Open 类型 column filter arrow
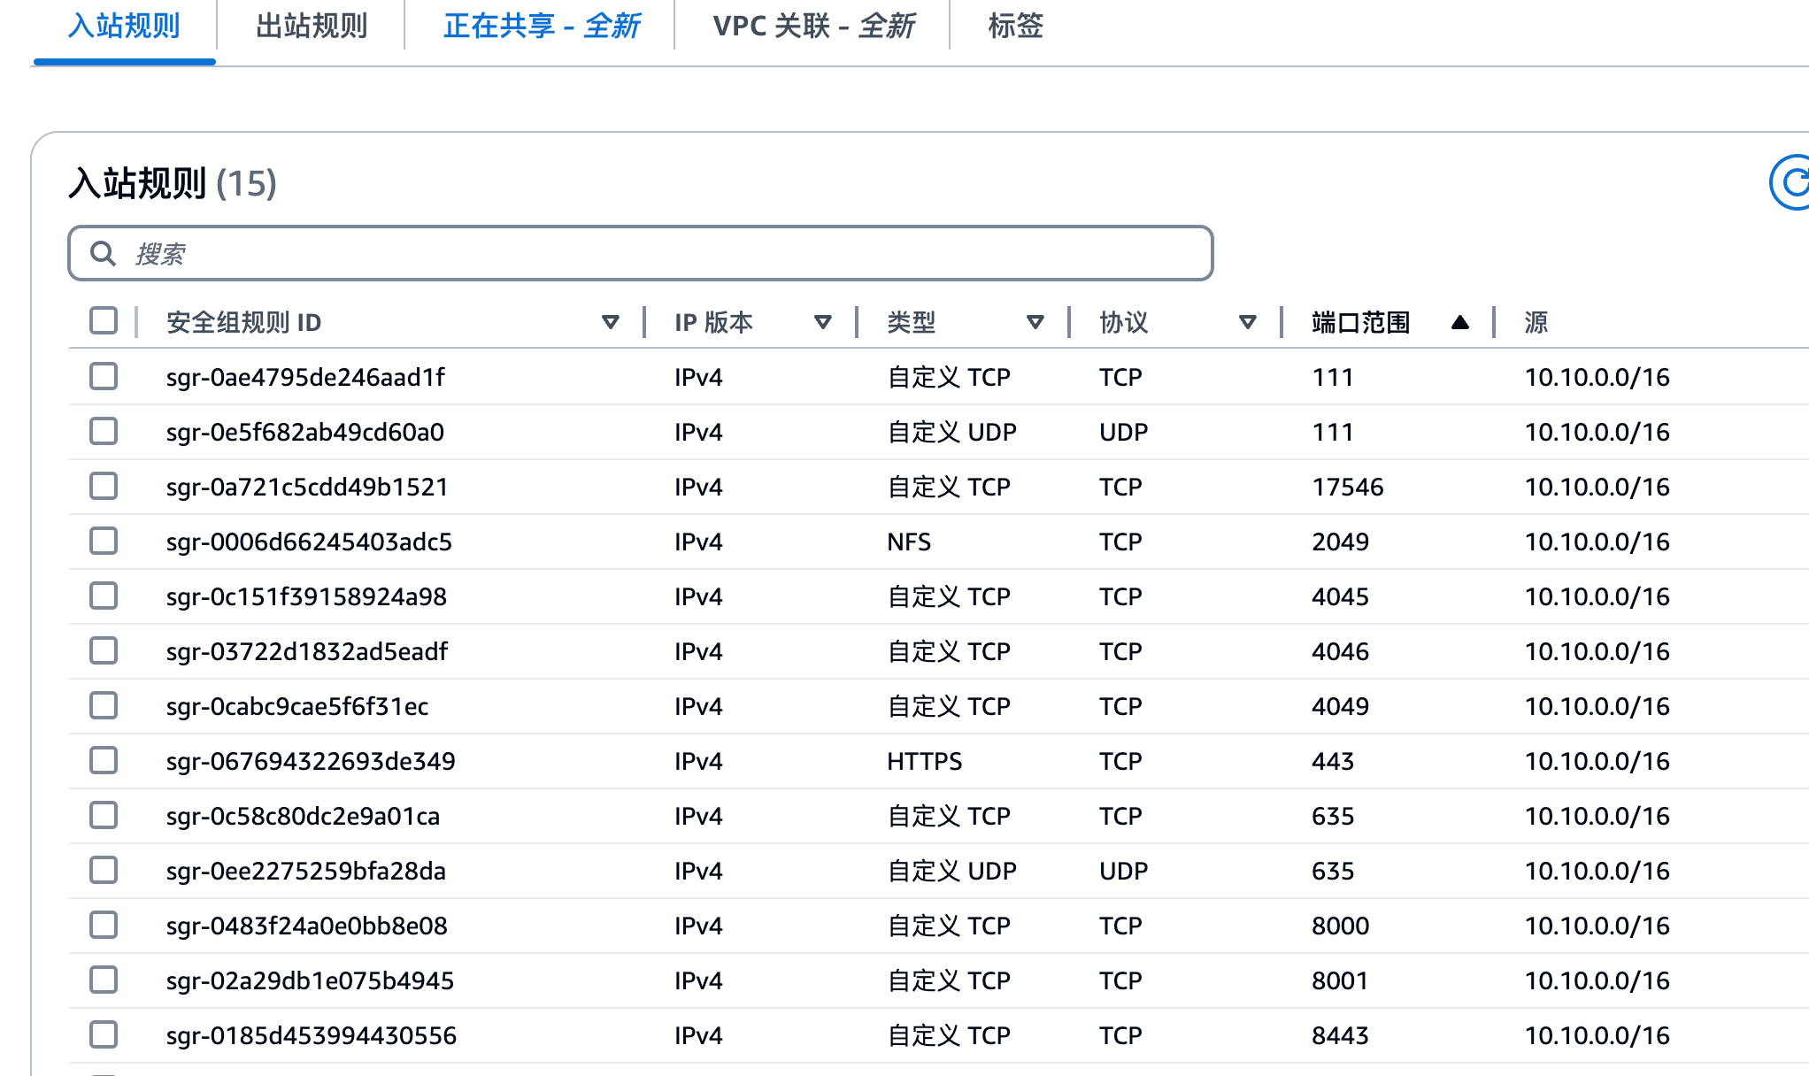Image resolution: width=1809 pixels, height=1076 pixels. tap(1035, 323)
